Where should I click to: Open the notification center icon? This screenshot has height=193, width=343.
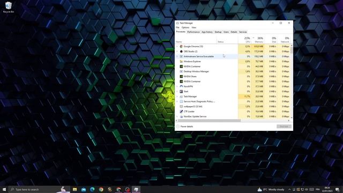(337, 189)
